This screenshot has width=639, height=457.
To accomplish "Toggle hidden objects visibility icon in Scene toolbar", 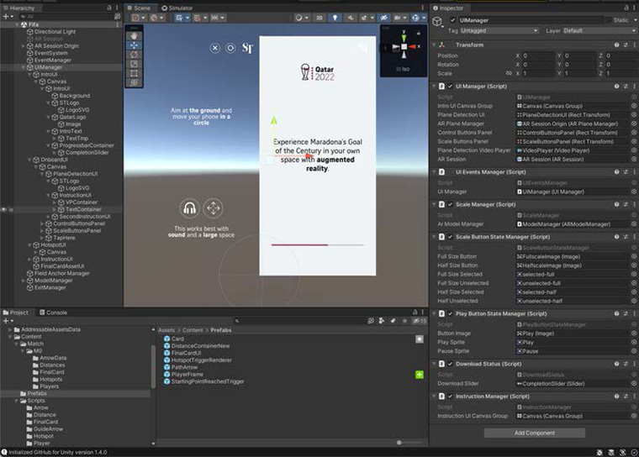I will (384, 18).
